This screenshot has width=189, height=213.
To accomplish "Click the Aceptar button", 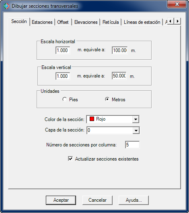I will pyautogui.click(x=61, y=200).
